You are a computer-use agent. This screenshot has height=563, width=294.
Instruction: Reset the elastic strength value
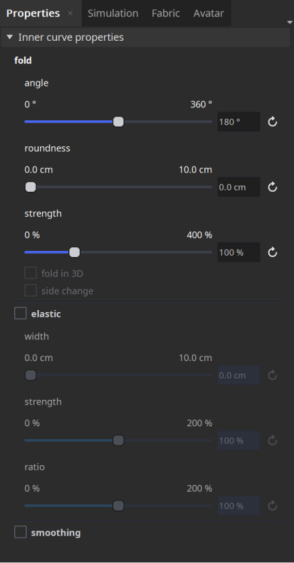click(272, 441)
